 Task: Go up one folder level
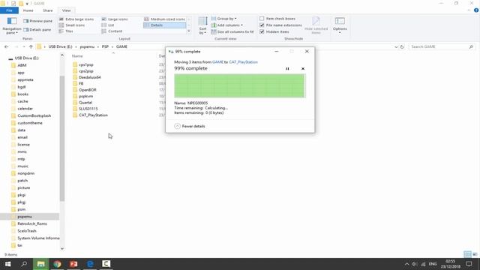(x=31, y=46)
